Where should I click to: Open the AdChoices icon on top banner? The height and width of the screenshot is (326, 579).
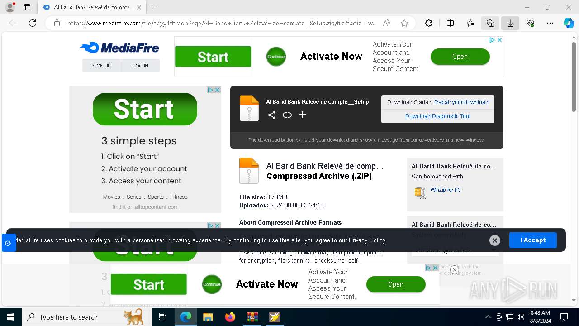click(x=492, y=40)
